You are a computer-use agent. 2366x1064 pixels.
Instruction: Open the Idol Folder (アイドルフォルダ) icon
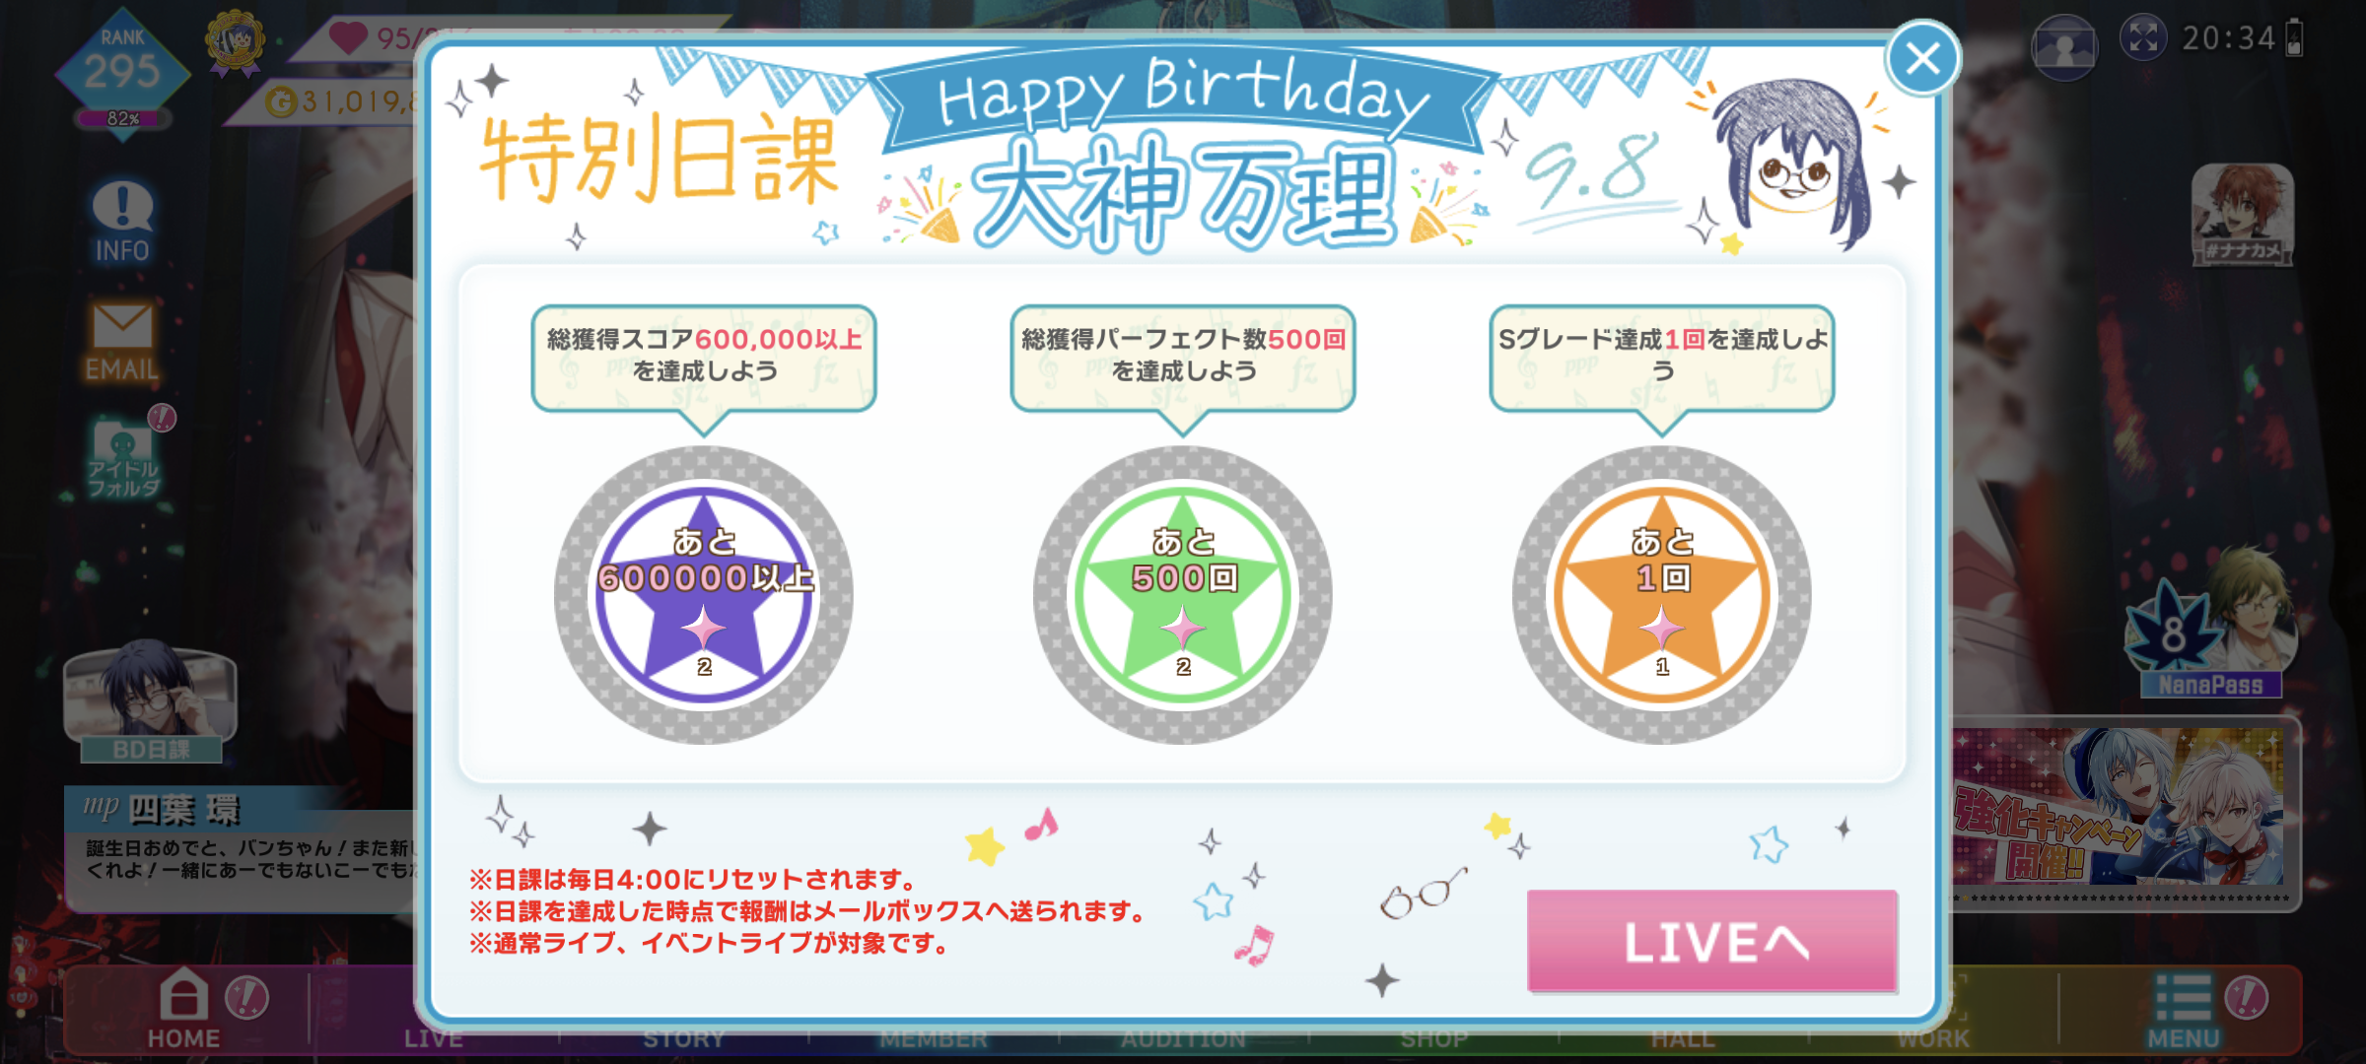point(124,458)
